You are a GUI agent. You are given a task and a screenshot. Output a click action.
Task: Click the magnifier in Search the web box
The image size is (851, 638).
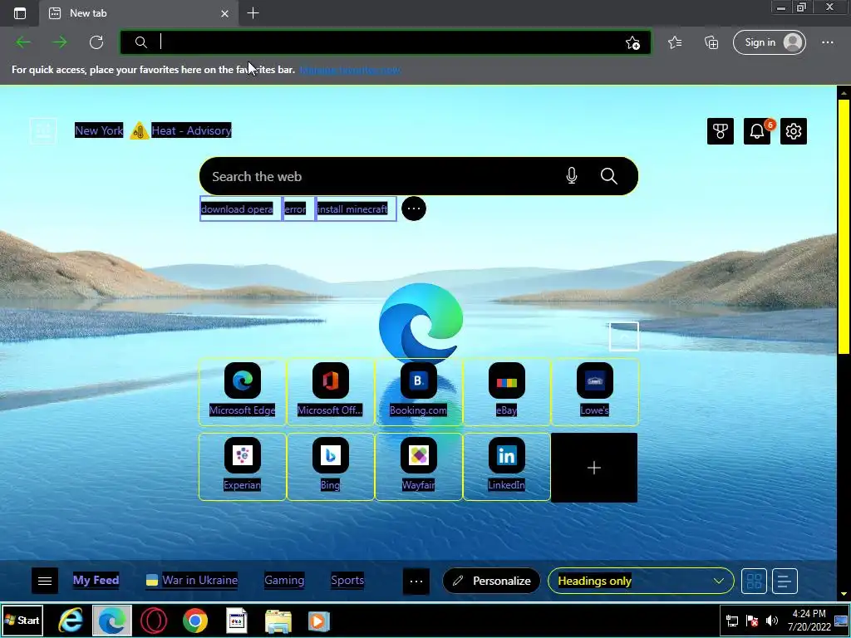pos(609,176)
